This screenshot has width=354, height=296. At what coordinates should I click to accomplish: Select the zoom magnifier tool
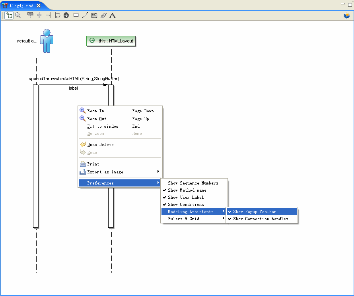[x=18, y=15]
